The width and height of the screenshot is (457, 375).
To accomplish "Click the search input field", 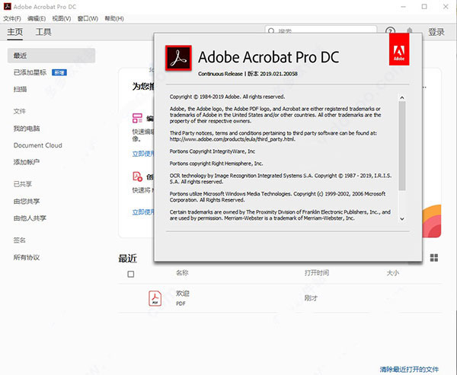I will [x=321, y=30].
